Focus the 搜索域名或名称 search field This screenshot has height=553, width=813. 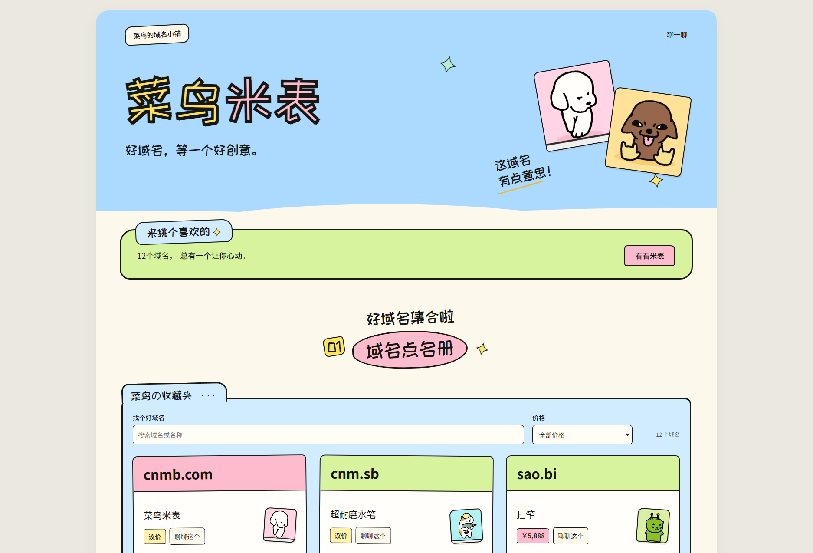(328, 434)
